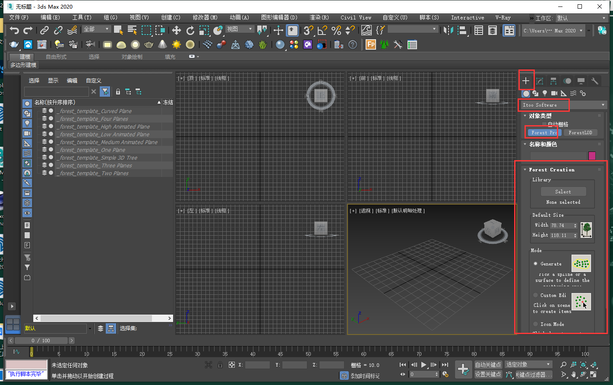This screenshot has height=385, width=613.
Task: Open the Motion panel tab icon
Action: (567, 81)
